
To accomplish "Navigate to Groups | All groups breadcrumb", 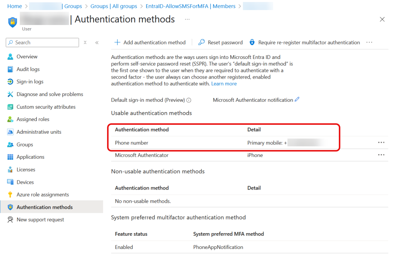I will click(114, 6).
